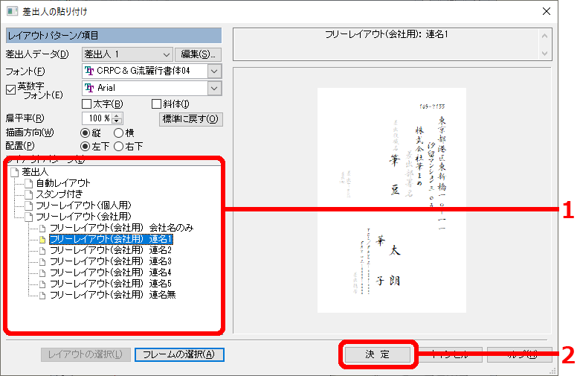Click the page icon beside 差出人 root
Image resolution: width=580 pixels, height=376 pixels.
point(15,172)
